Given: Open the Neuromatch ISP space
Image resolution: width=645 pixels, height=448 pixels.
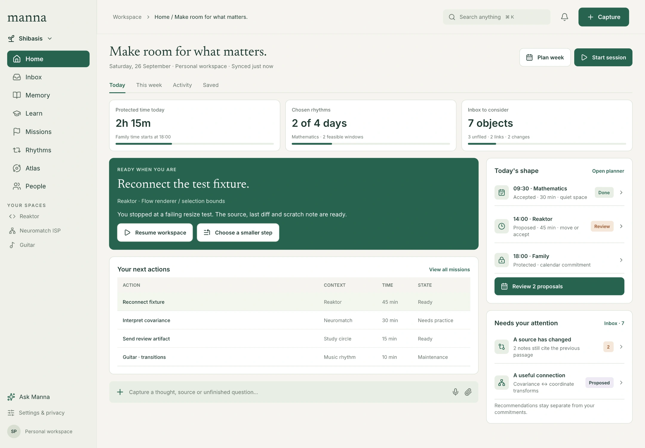Looking at the screenshot, I should [x=35, y=231].
